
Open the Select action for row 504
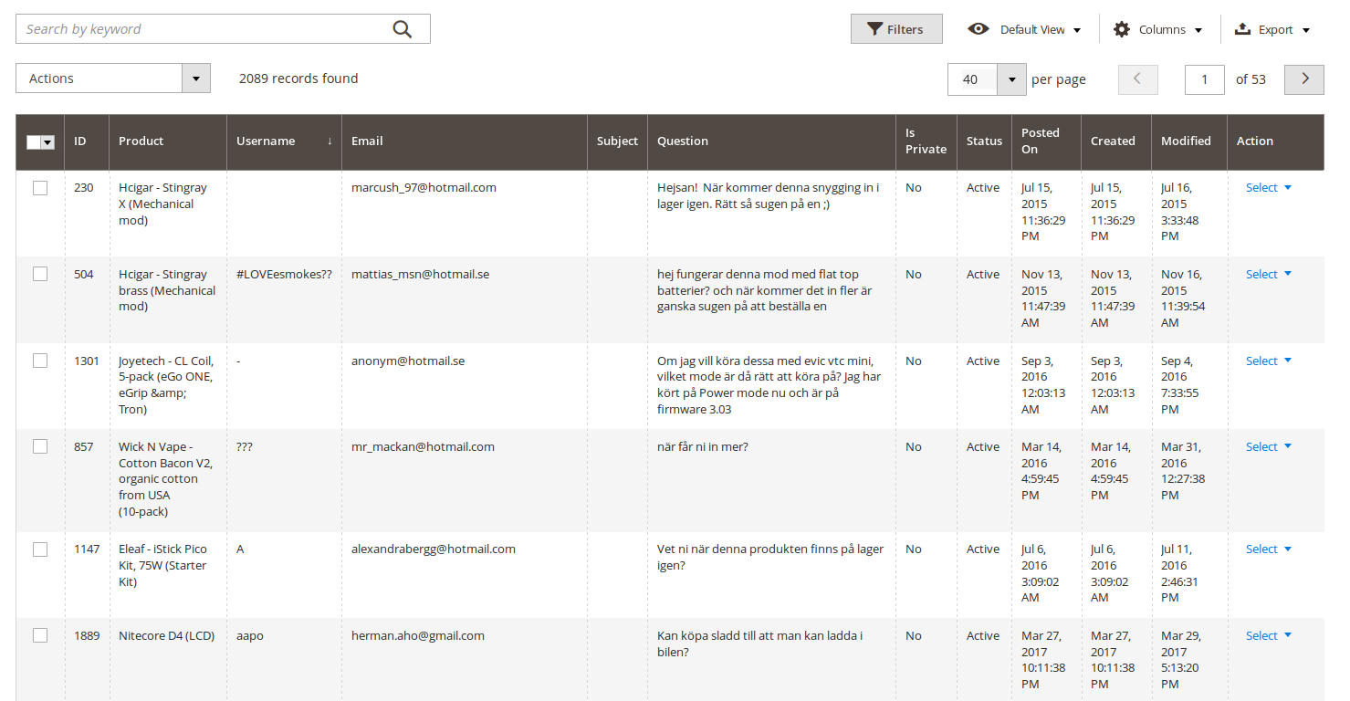[1269, 274]
